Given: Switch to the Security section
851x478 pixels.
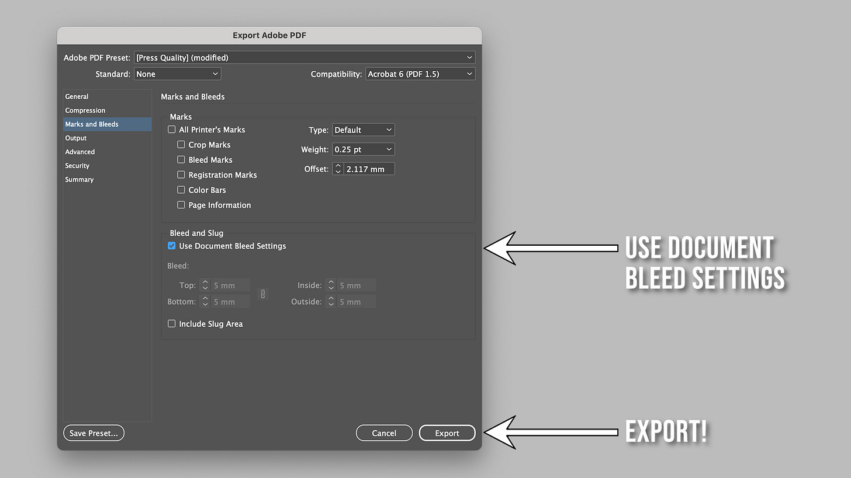Looking at the screenshot, I should (108, 166).
